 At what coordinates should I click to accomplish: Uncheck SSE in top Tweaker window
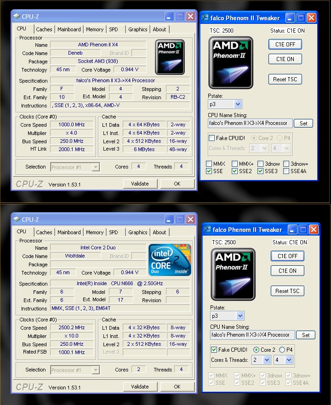point(209,171)
